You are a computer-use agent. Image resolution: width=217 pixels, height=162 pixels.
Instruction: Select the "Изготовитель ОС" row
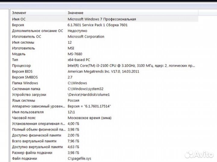(104, 37)
